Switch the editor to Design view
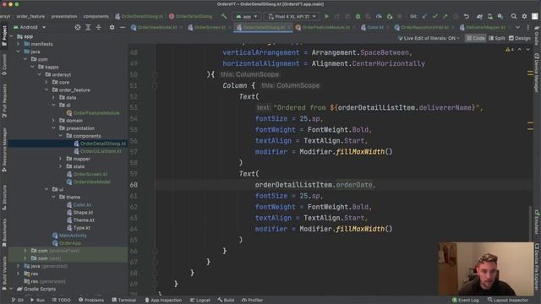The image size is (541, 304). [520, 38]
